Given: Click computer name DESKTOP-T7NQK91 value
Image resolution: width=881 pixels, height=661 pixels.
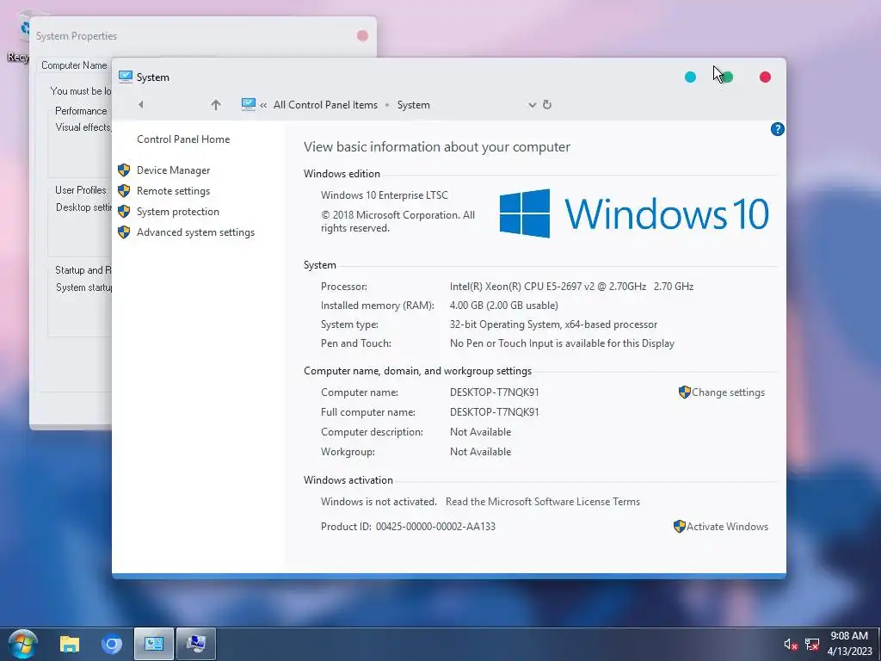Looking at the screenshot, I should point(495,392).
